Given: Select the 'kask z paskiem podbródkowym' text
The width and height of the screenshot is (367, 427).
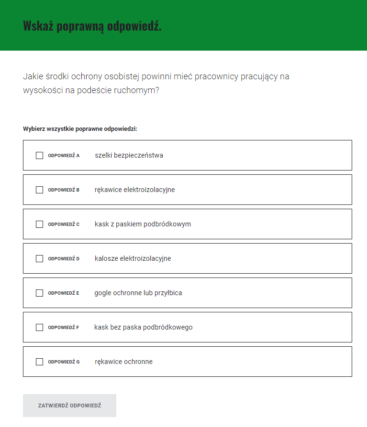Looking at the screenshot, I should 143,224.
